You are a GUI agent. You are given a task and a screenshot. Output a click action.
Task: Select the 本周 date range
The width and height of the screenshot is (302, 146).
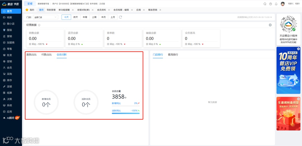(85, 17)
